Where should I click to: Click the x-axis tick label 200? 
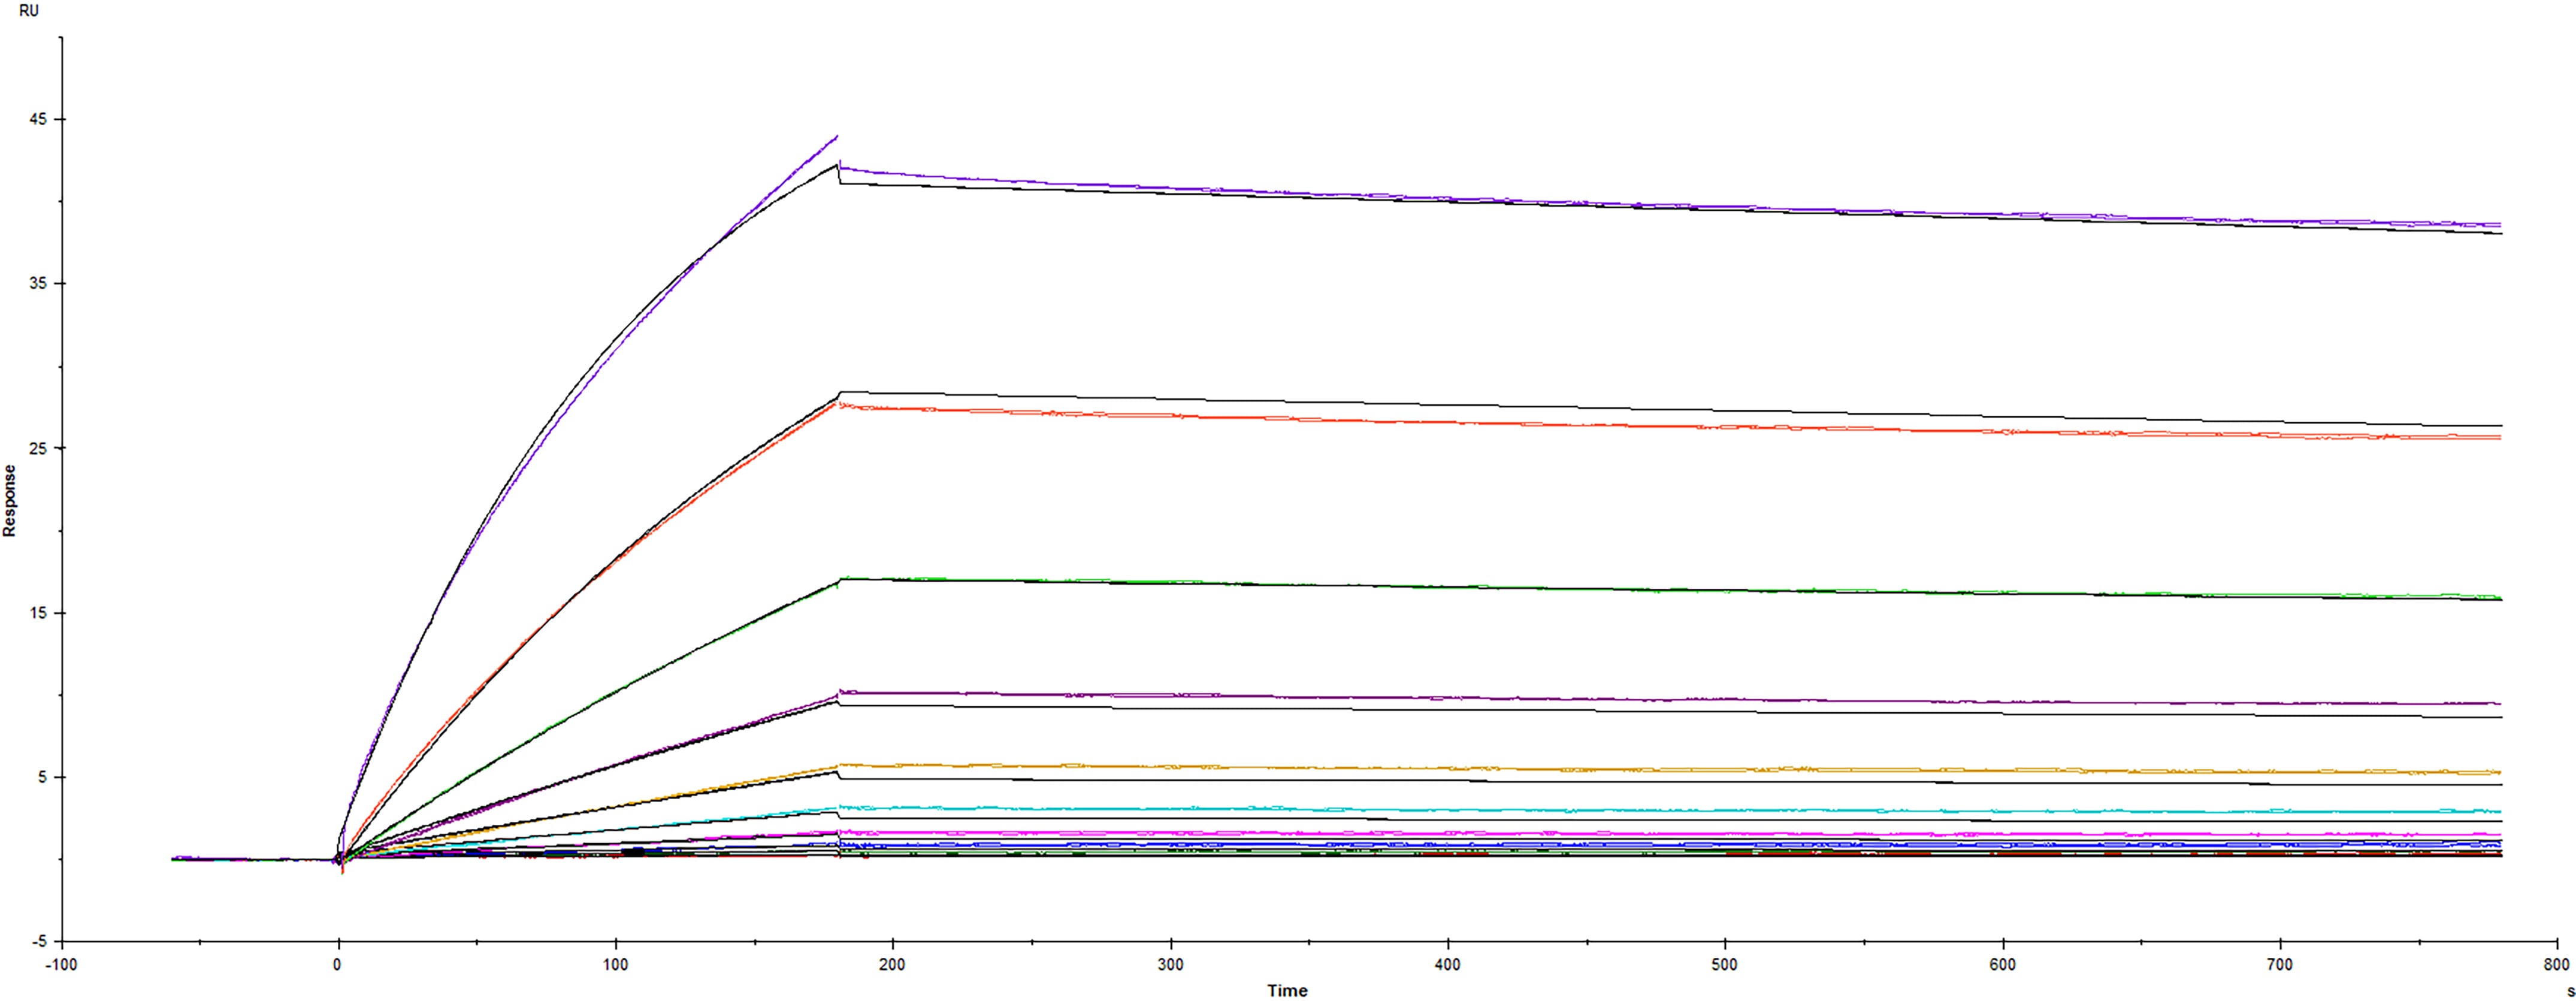click(x=892, y=965)
